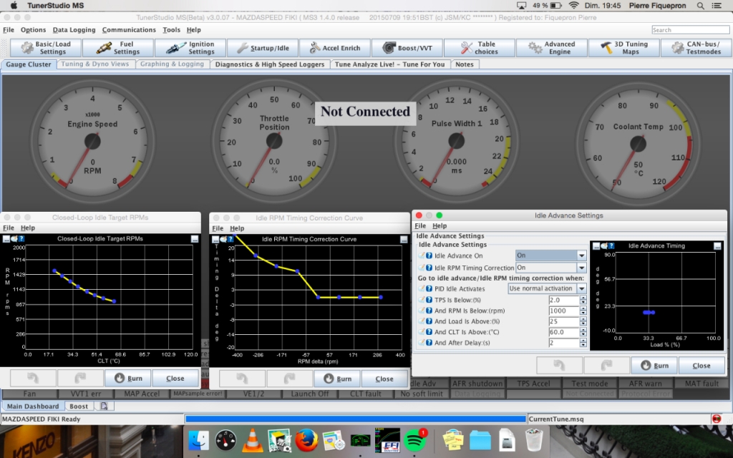This screenshot has height=458, width=733.
Task: Adjust And After Delay stepper
Action: pos(583,343)
